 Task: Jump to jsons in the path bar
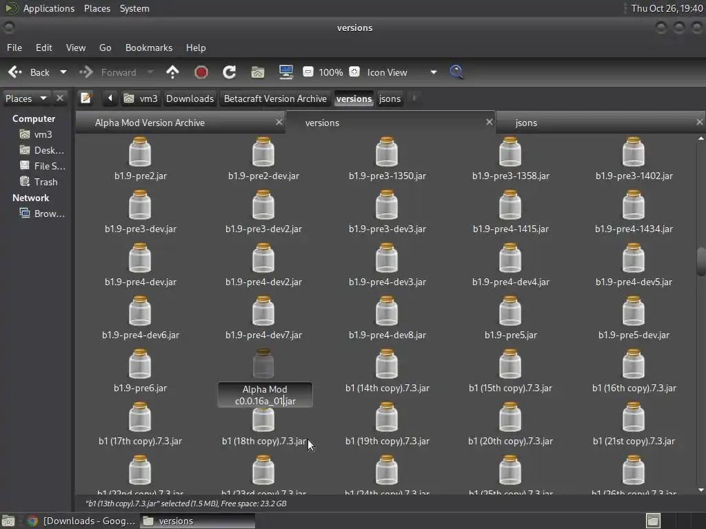(390, 98)
